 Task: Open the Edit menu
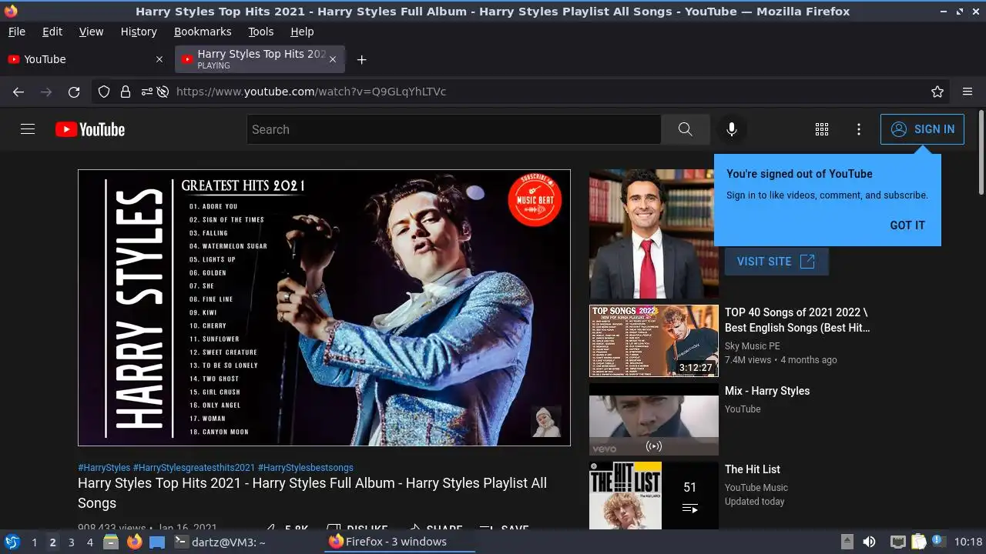pyautogui.click(x=52, y=32)
